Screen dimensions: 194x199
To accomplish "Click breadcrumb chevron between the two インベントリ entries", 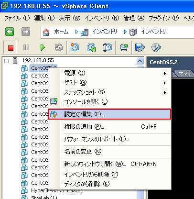I will click(x=125, y=32).
